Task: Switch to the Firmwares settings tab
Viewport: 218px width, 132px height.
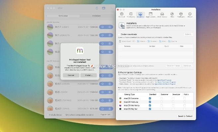Action: [x=131, y=14]
